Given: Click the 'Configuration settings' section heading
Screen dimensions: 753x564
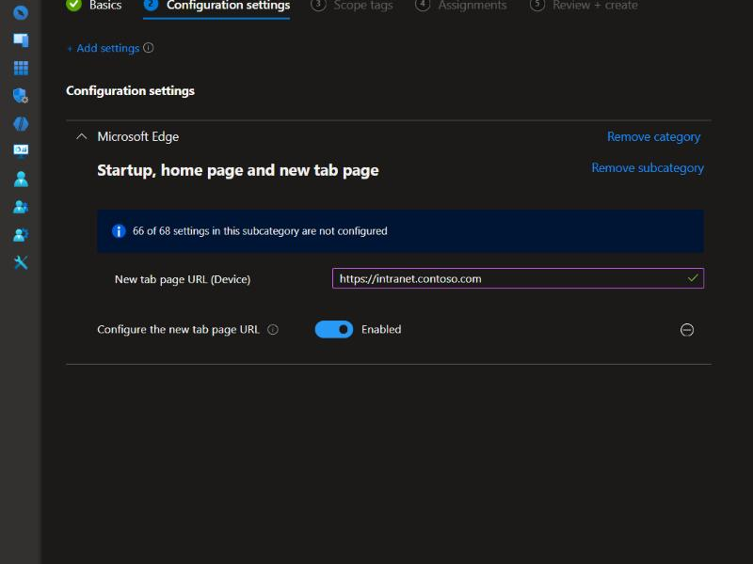Looking at the screenshot, I should point(130,91).
